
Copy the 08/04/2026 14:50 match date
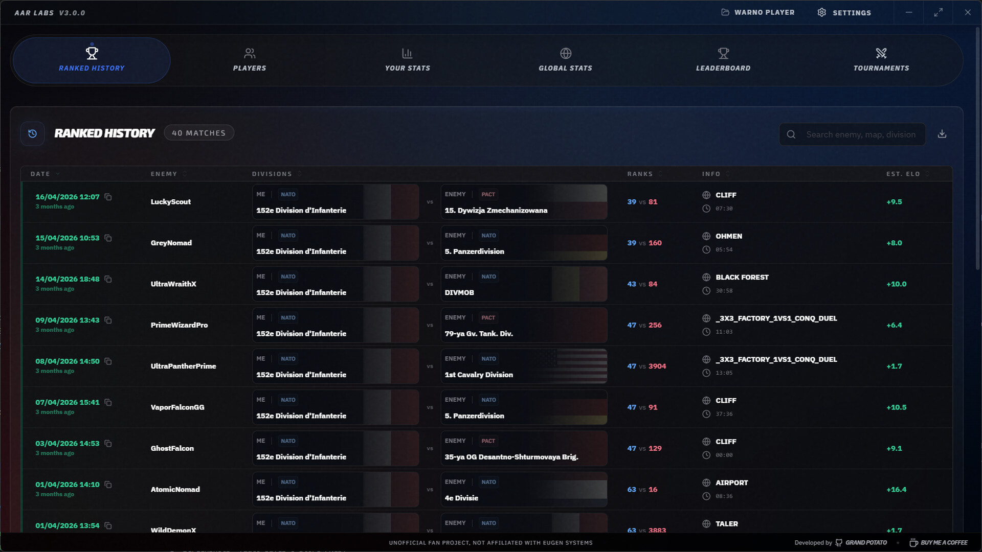tap(108, 361)
